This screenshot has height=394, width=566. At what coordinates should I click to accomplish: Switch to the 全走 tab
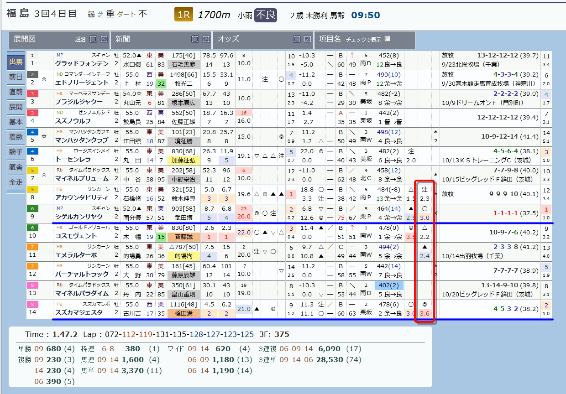point(16,182)
